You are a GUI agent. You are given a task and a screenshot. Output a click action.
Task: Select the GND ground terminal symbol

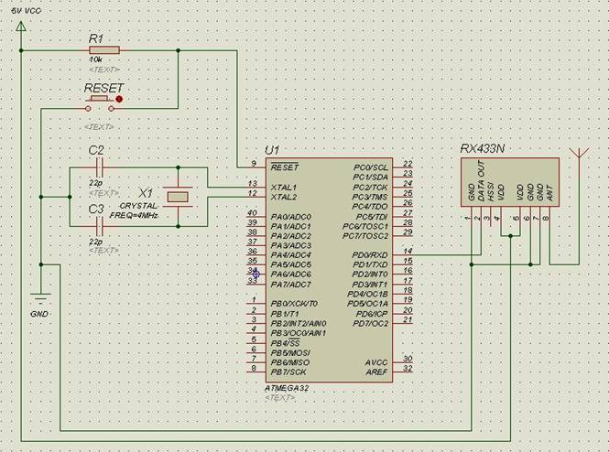tap(39, 297)
